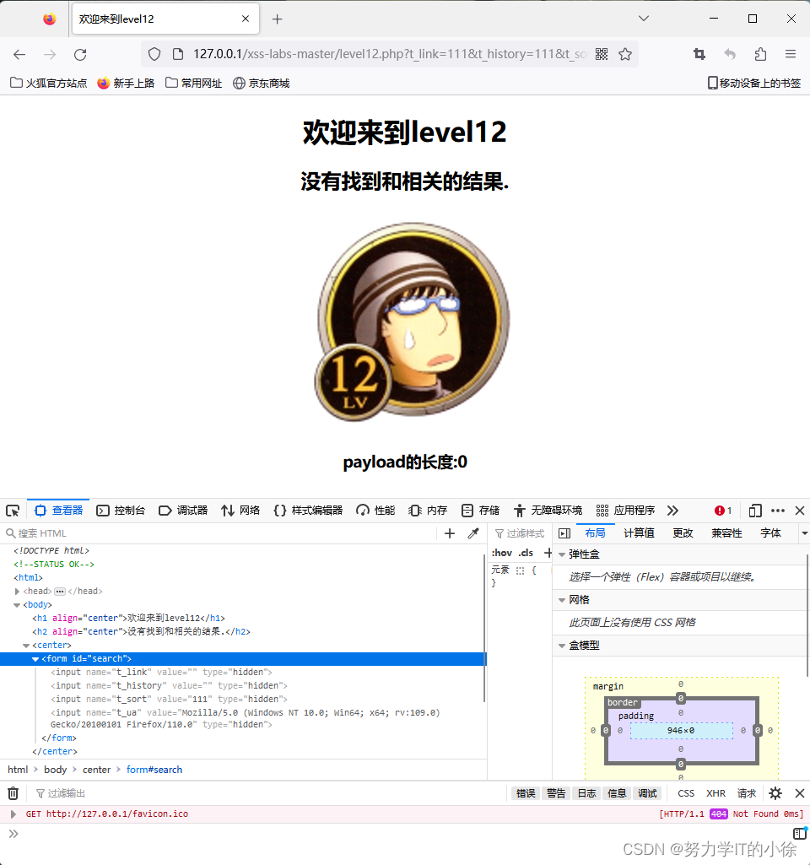The height and width of the screenshot is (865, 810).
Task: Open the 计算值 sidebar tab
Action: (639, 533)
